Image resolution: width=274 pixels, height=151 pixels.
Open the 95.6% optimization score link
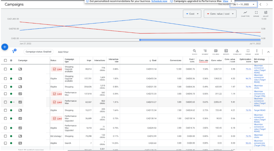tap(248, 143)
